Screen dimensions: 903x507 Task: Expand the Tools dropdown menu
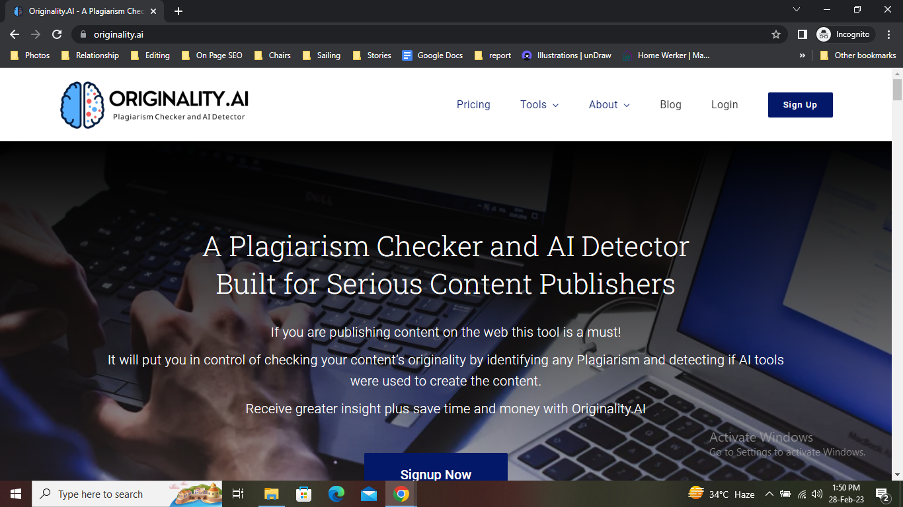(x=539, y=104)
